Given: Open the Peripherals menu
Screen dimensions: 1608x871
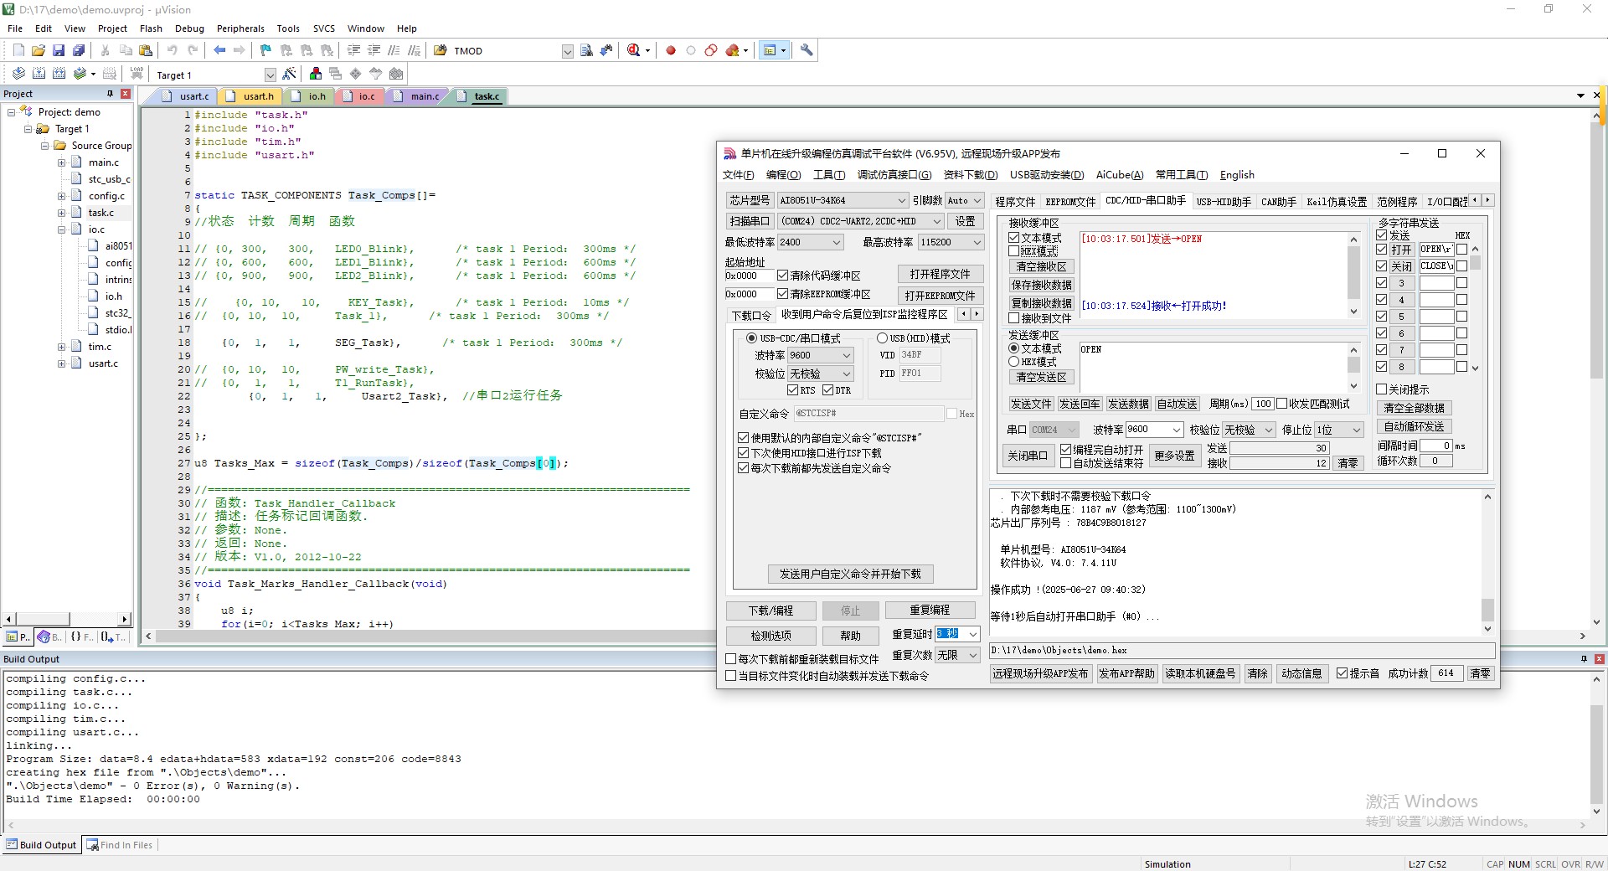Looking at the screenshot, I should pyautogui.click(x=240, y=28).
